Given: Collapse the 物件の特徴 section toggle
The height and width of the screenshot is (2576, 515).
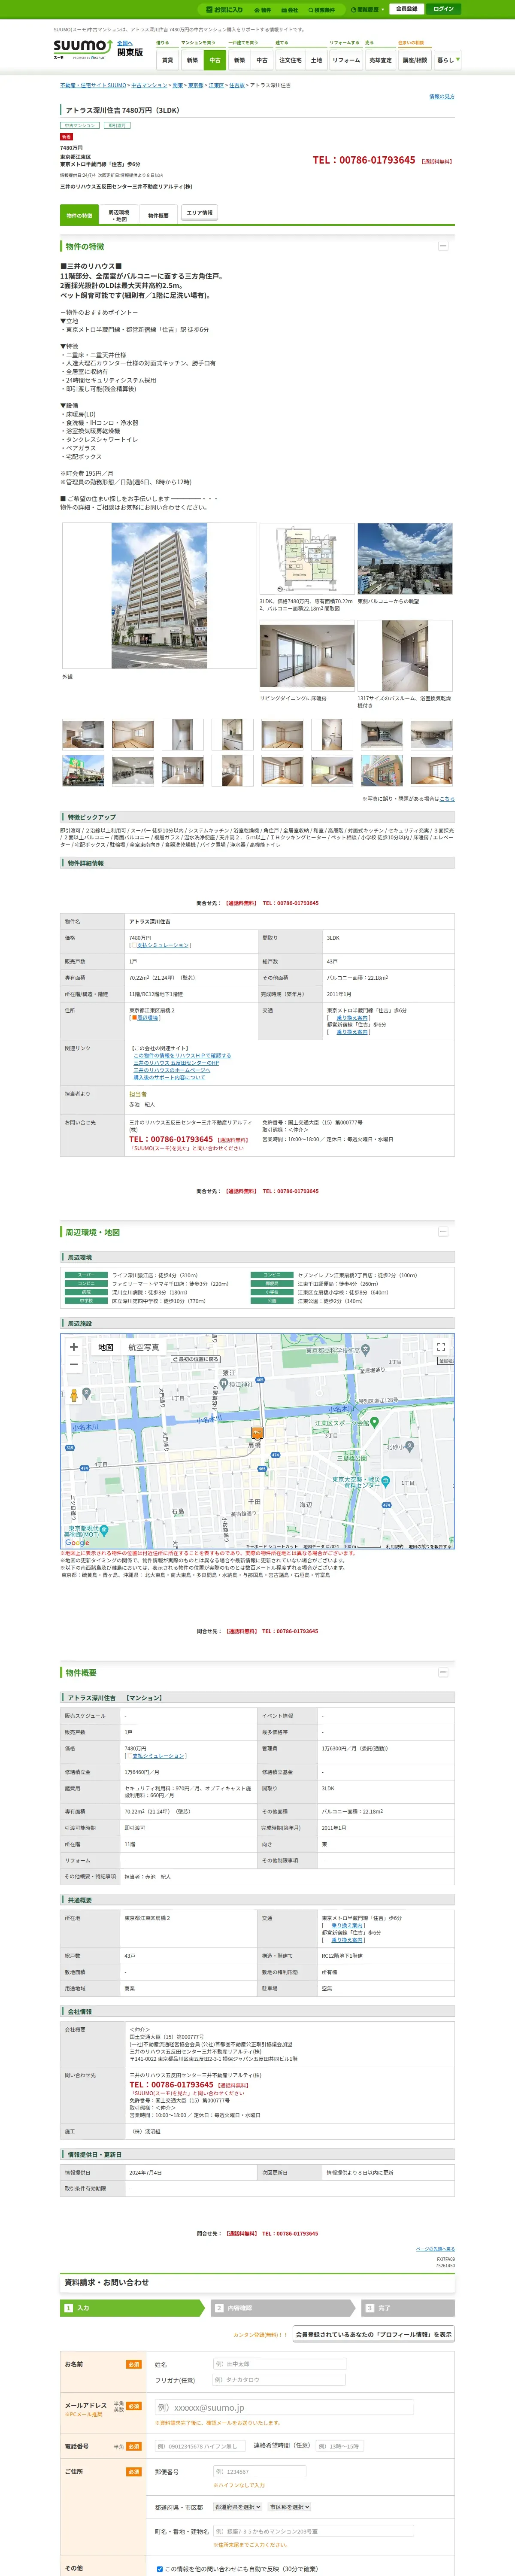Looking at the screenshot, I should (x=443, y=246).
